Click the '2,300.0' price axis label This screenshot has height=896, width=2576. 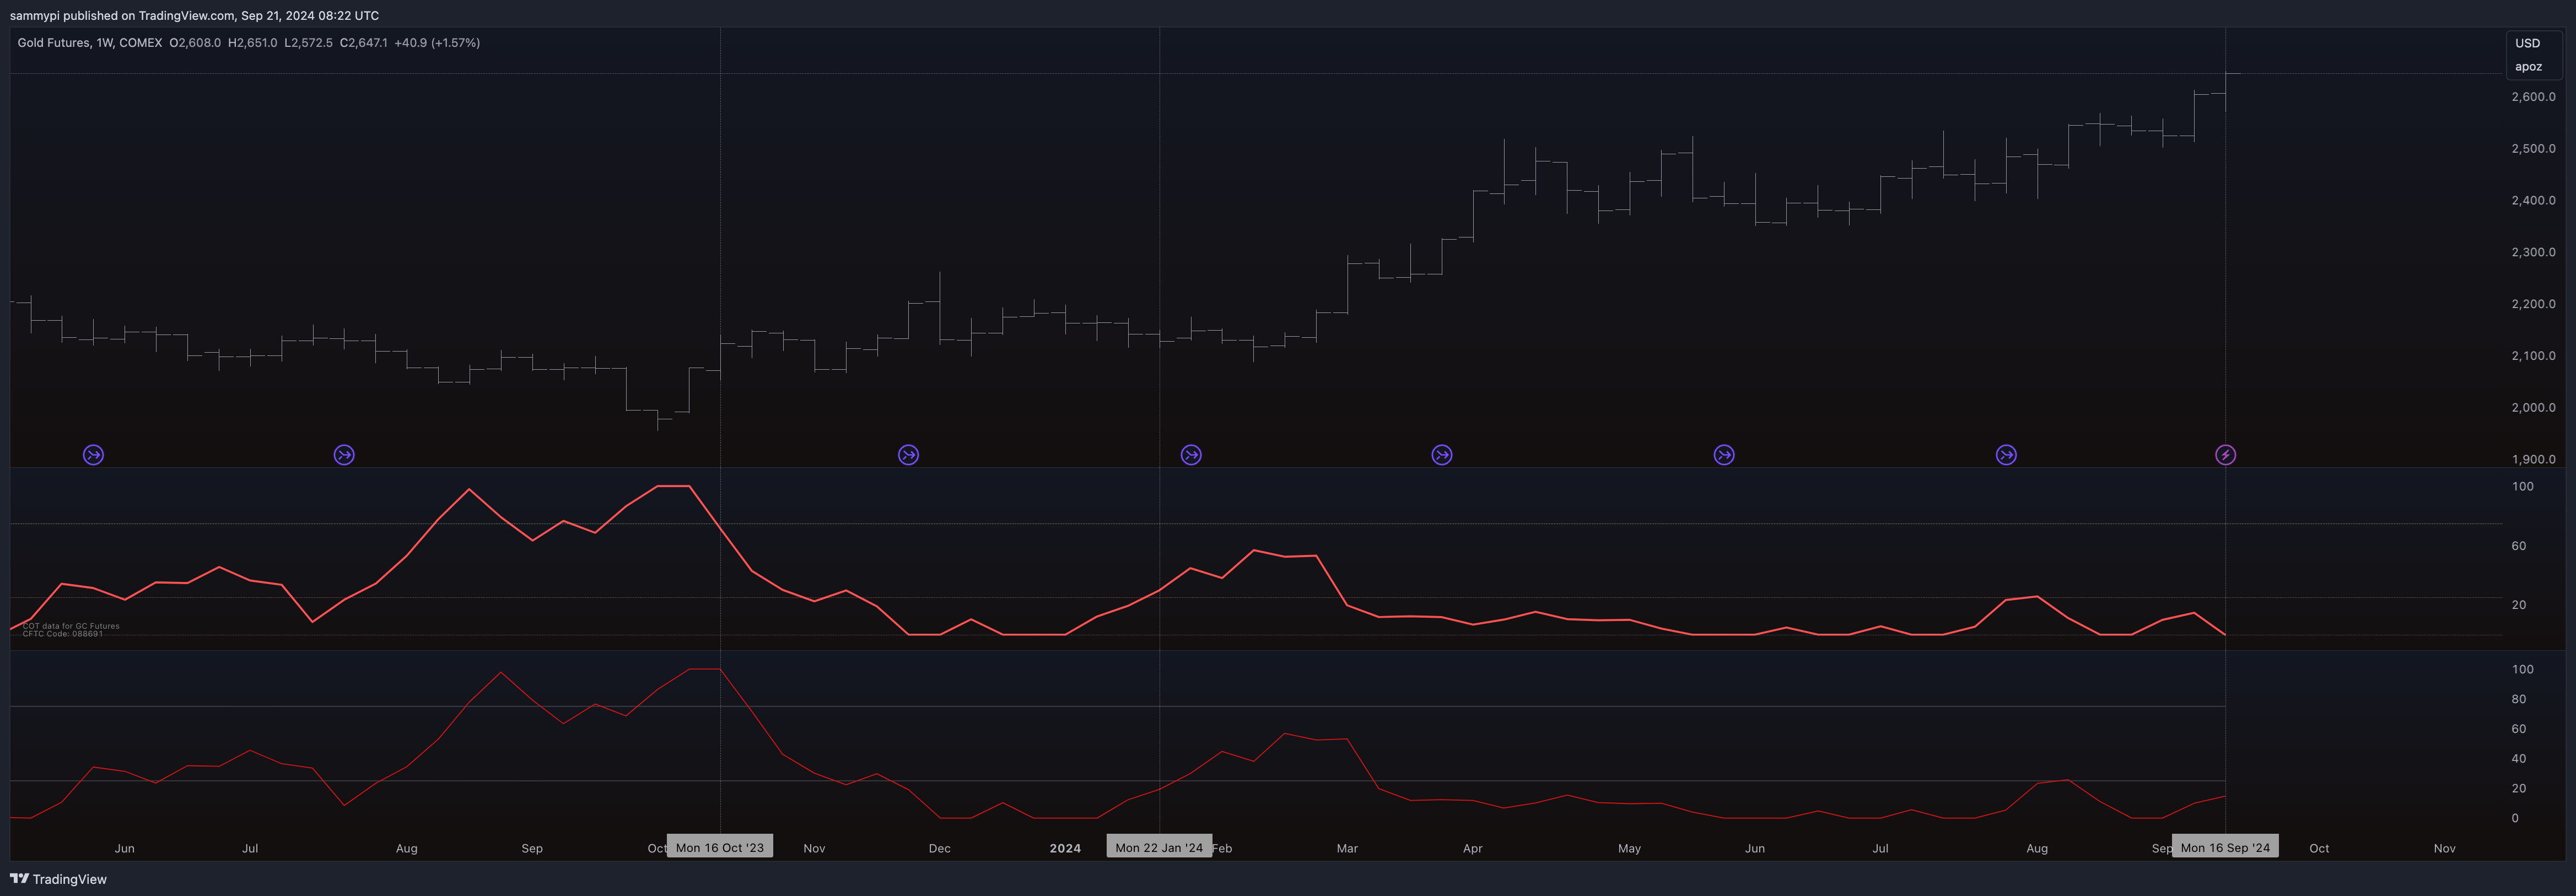pyautogui.click(x=2533, y=253)
